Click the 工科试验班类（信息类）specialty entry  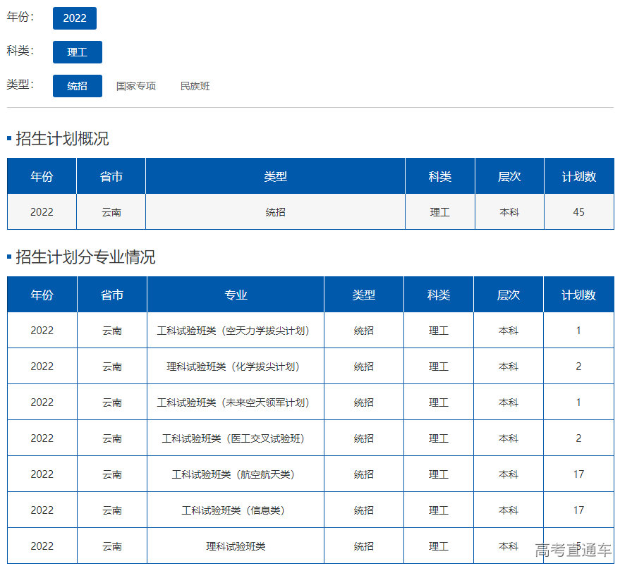coord(235,509)
